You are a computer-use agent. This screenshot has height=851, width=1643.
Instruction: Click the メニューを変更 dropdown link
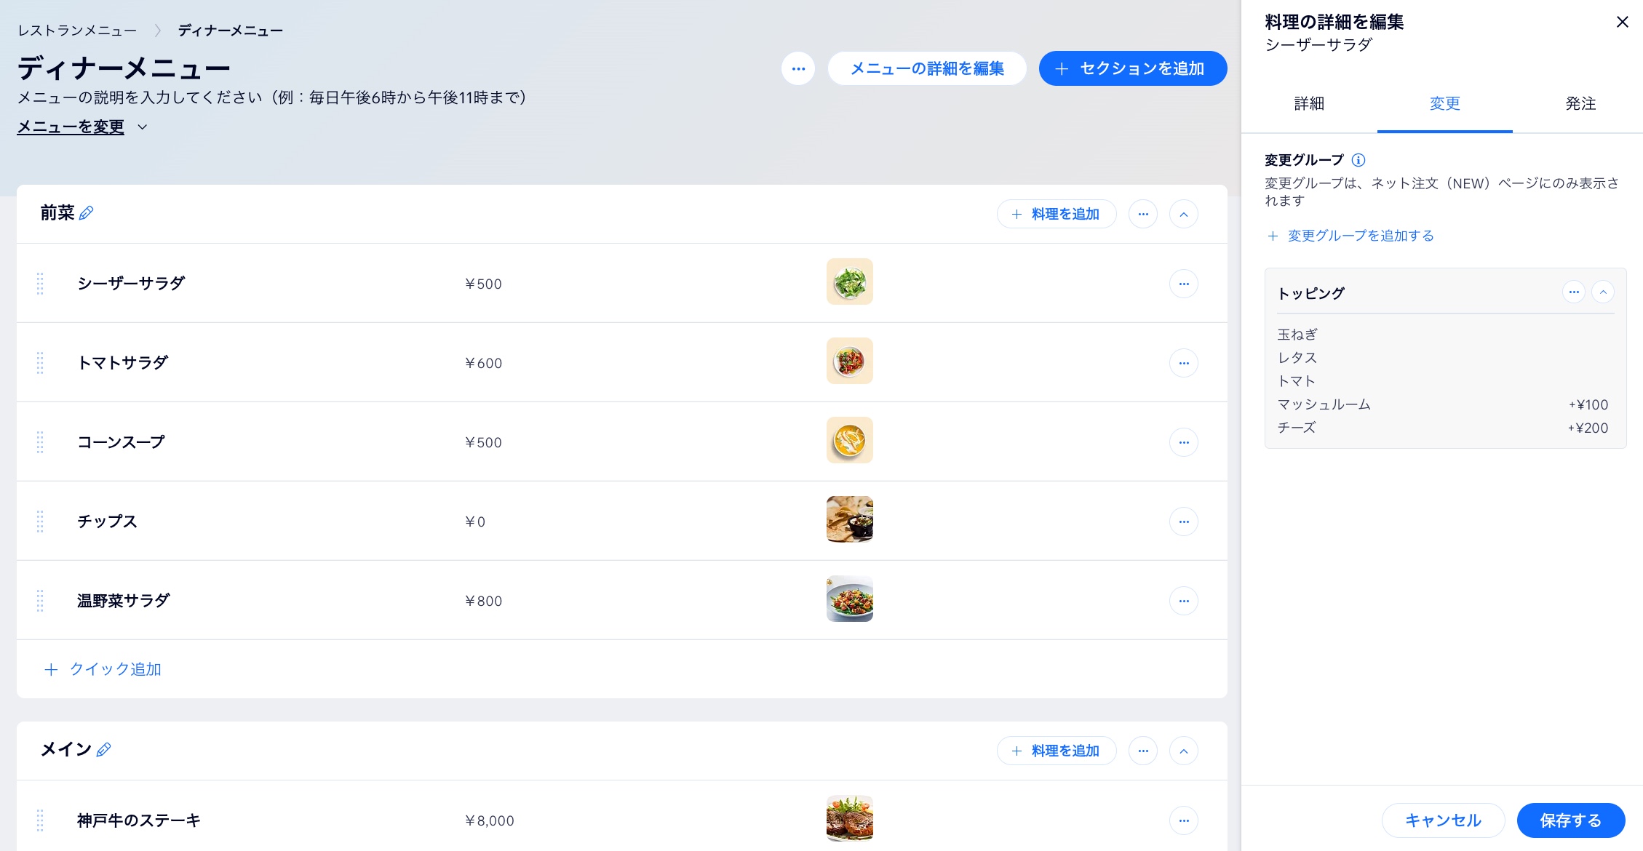click(81, 128)
